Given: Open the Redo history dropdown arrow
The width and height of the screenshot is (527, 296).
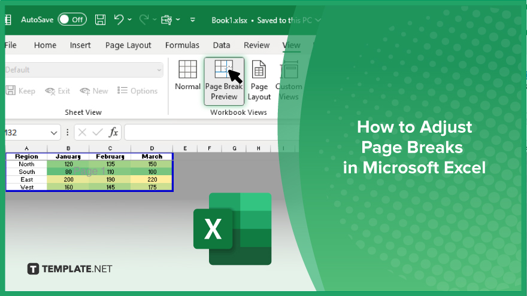Looking at the screenshot, I should [x=155, y=20].
